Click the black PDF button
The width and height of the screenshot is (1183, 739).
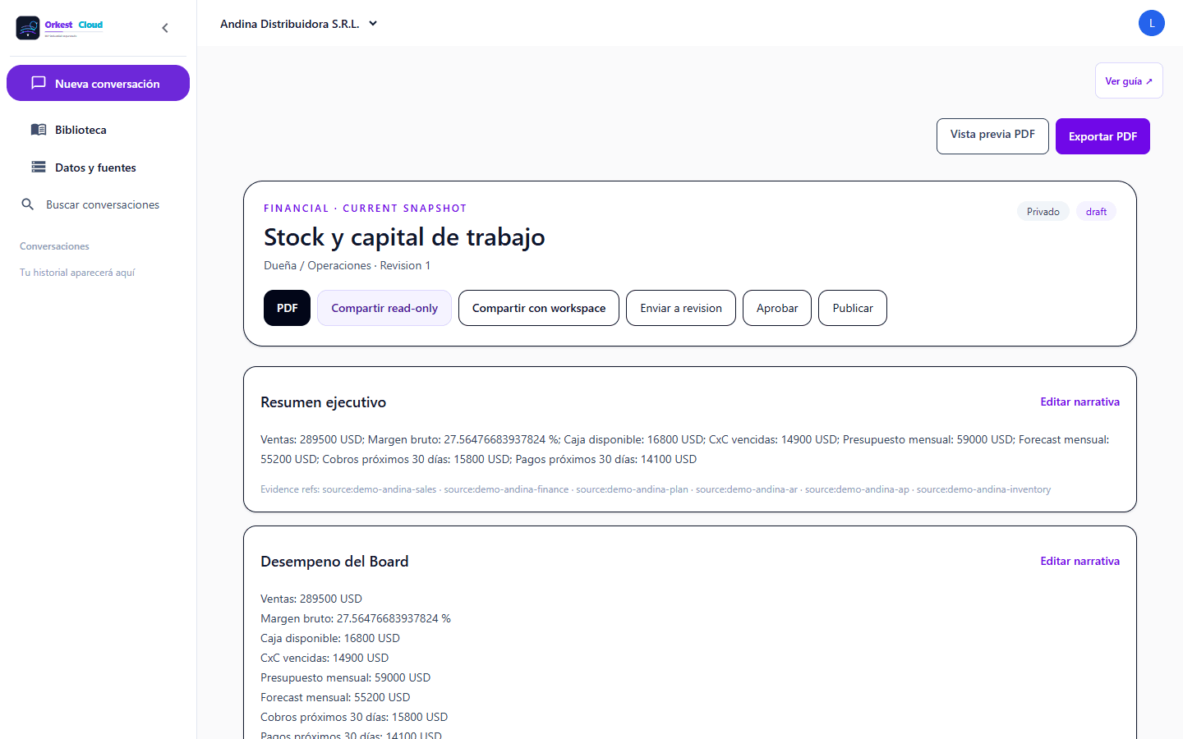click(287, 308)
